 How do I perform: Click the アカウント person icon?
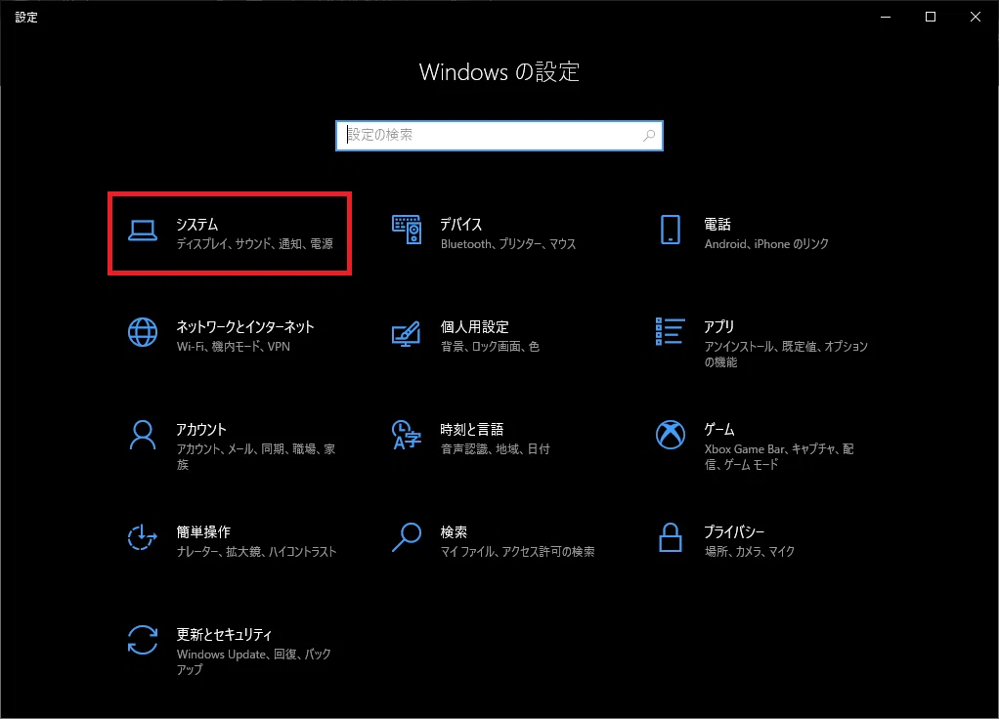tap(142, 435)
